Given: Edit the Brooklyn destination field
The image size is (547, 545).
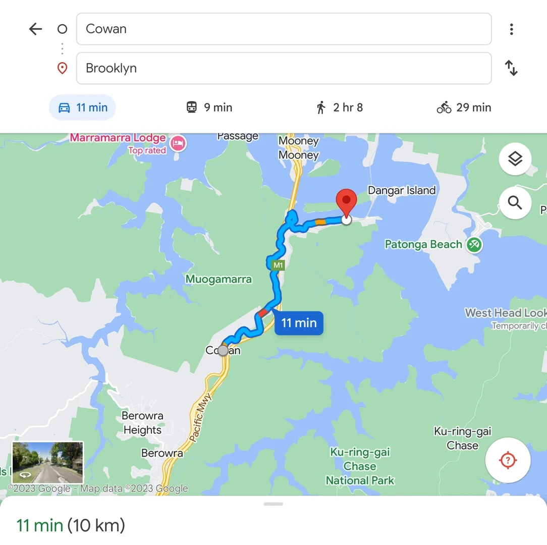Looking at the screenshot, I should coord(284,69).
